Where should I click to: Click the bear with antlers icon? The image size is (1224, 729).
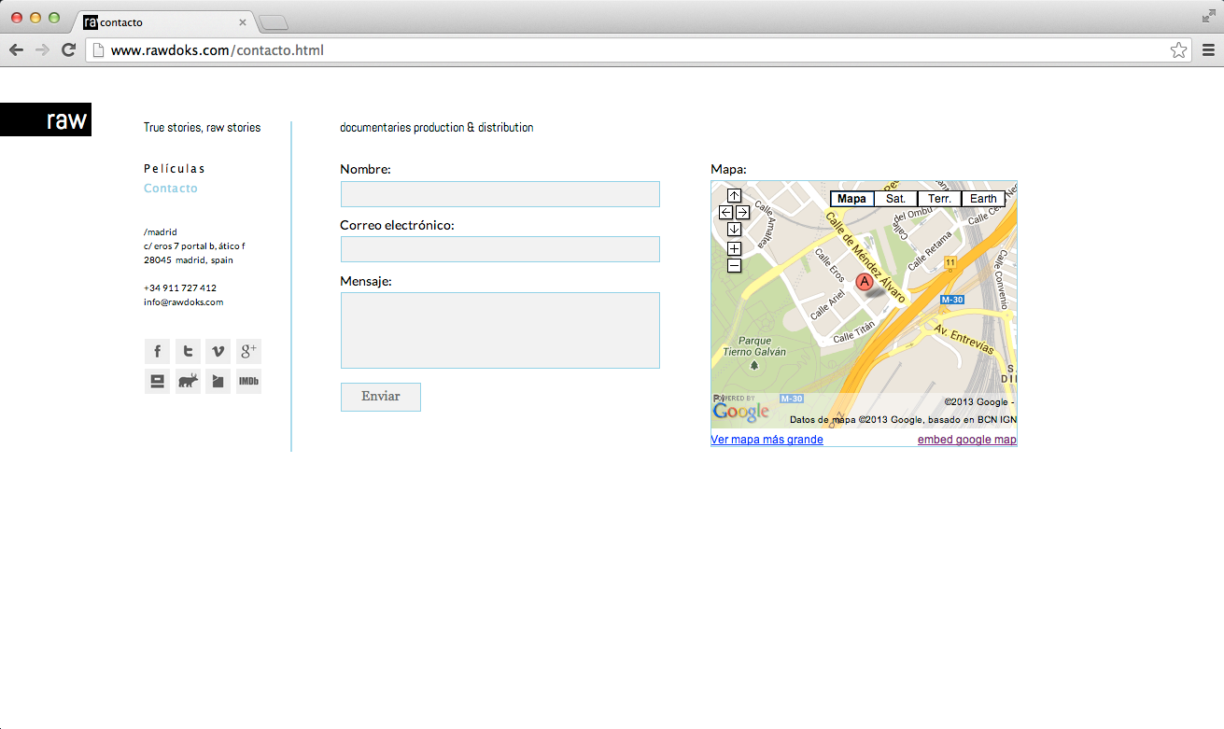(188, 381)
